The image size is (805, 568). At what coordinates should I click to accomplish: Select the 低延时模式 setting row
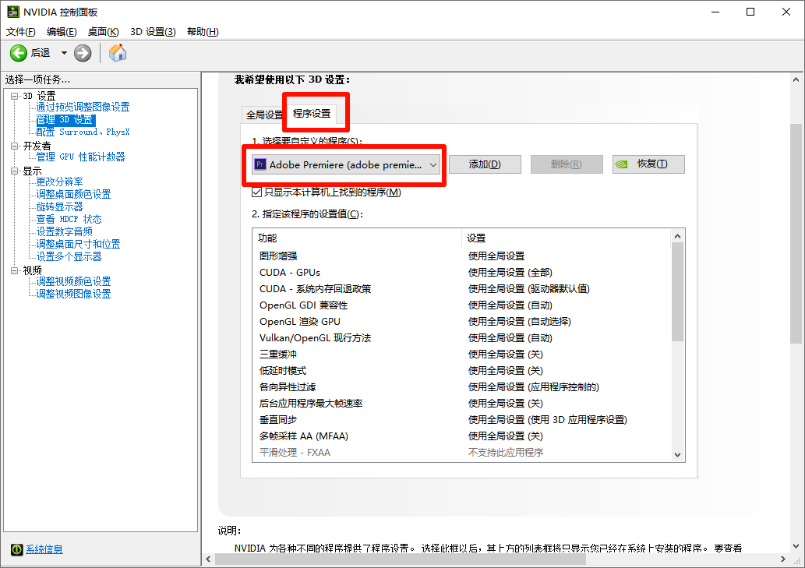(462, 371)
